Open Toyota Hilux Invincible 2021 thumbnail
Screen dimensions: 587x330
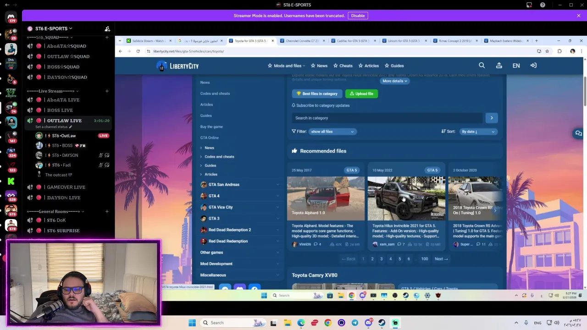click(406, 198)
